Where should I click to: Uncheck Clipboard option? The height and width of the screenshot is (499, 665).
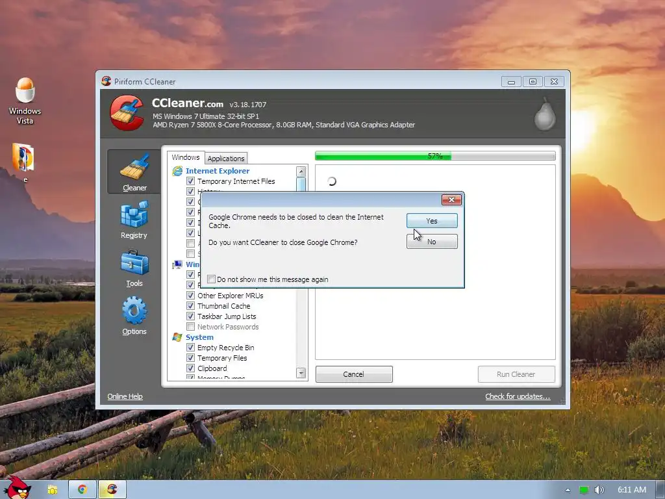[190, 368]
